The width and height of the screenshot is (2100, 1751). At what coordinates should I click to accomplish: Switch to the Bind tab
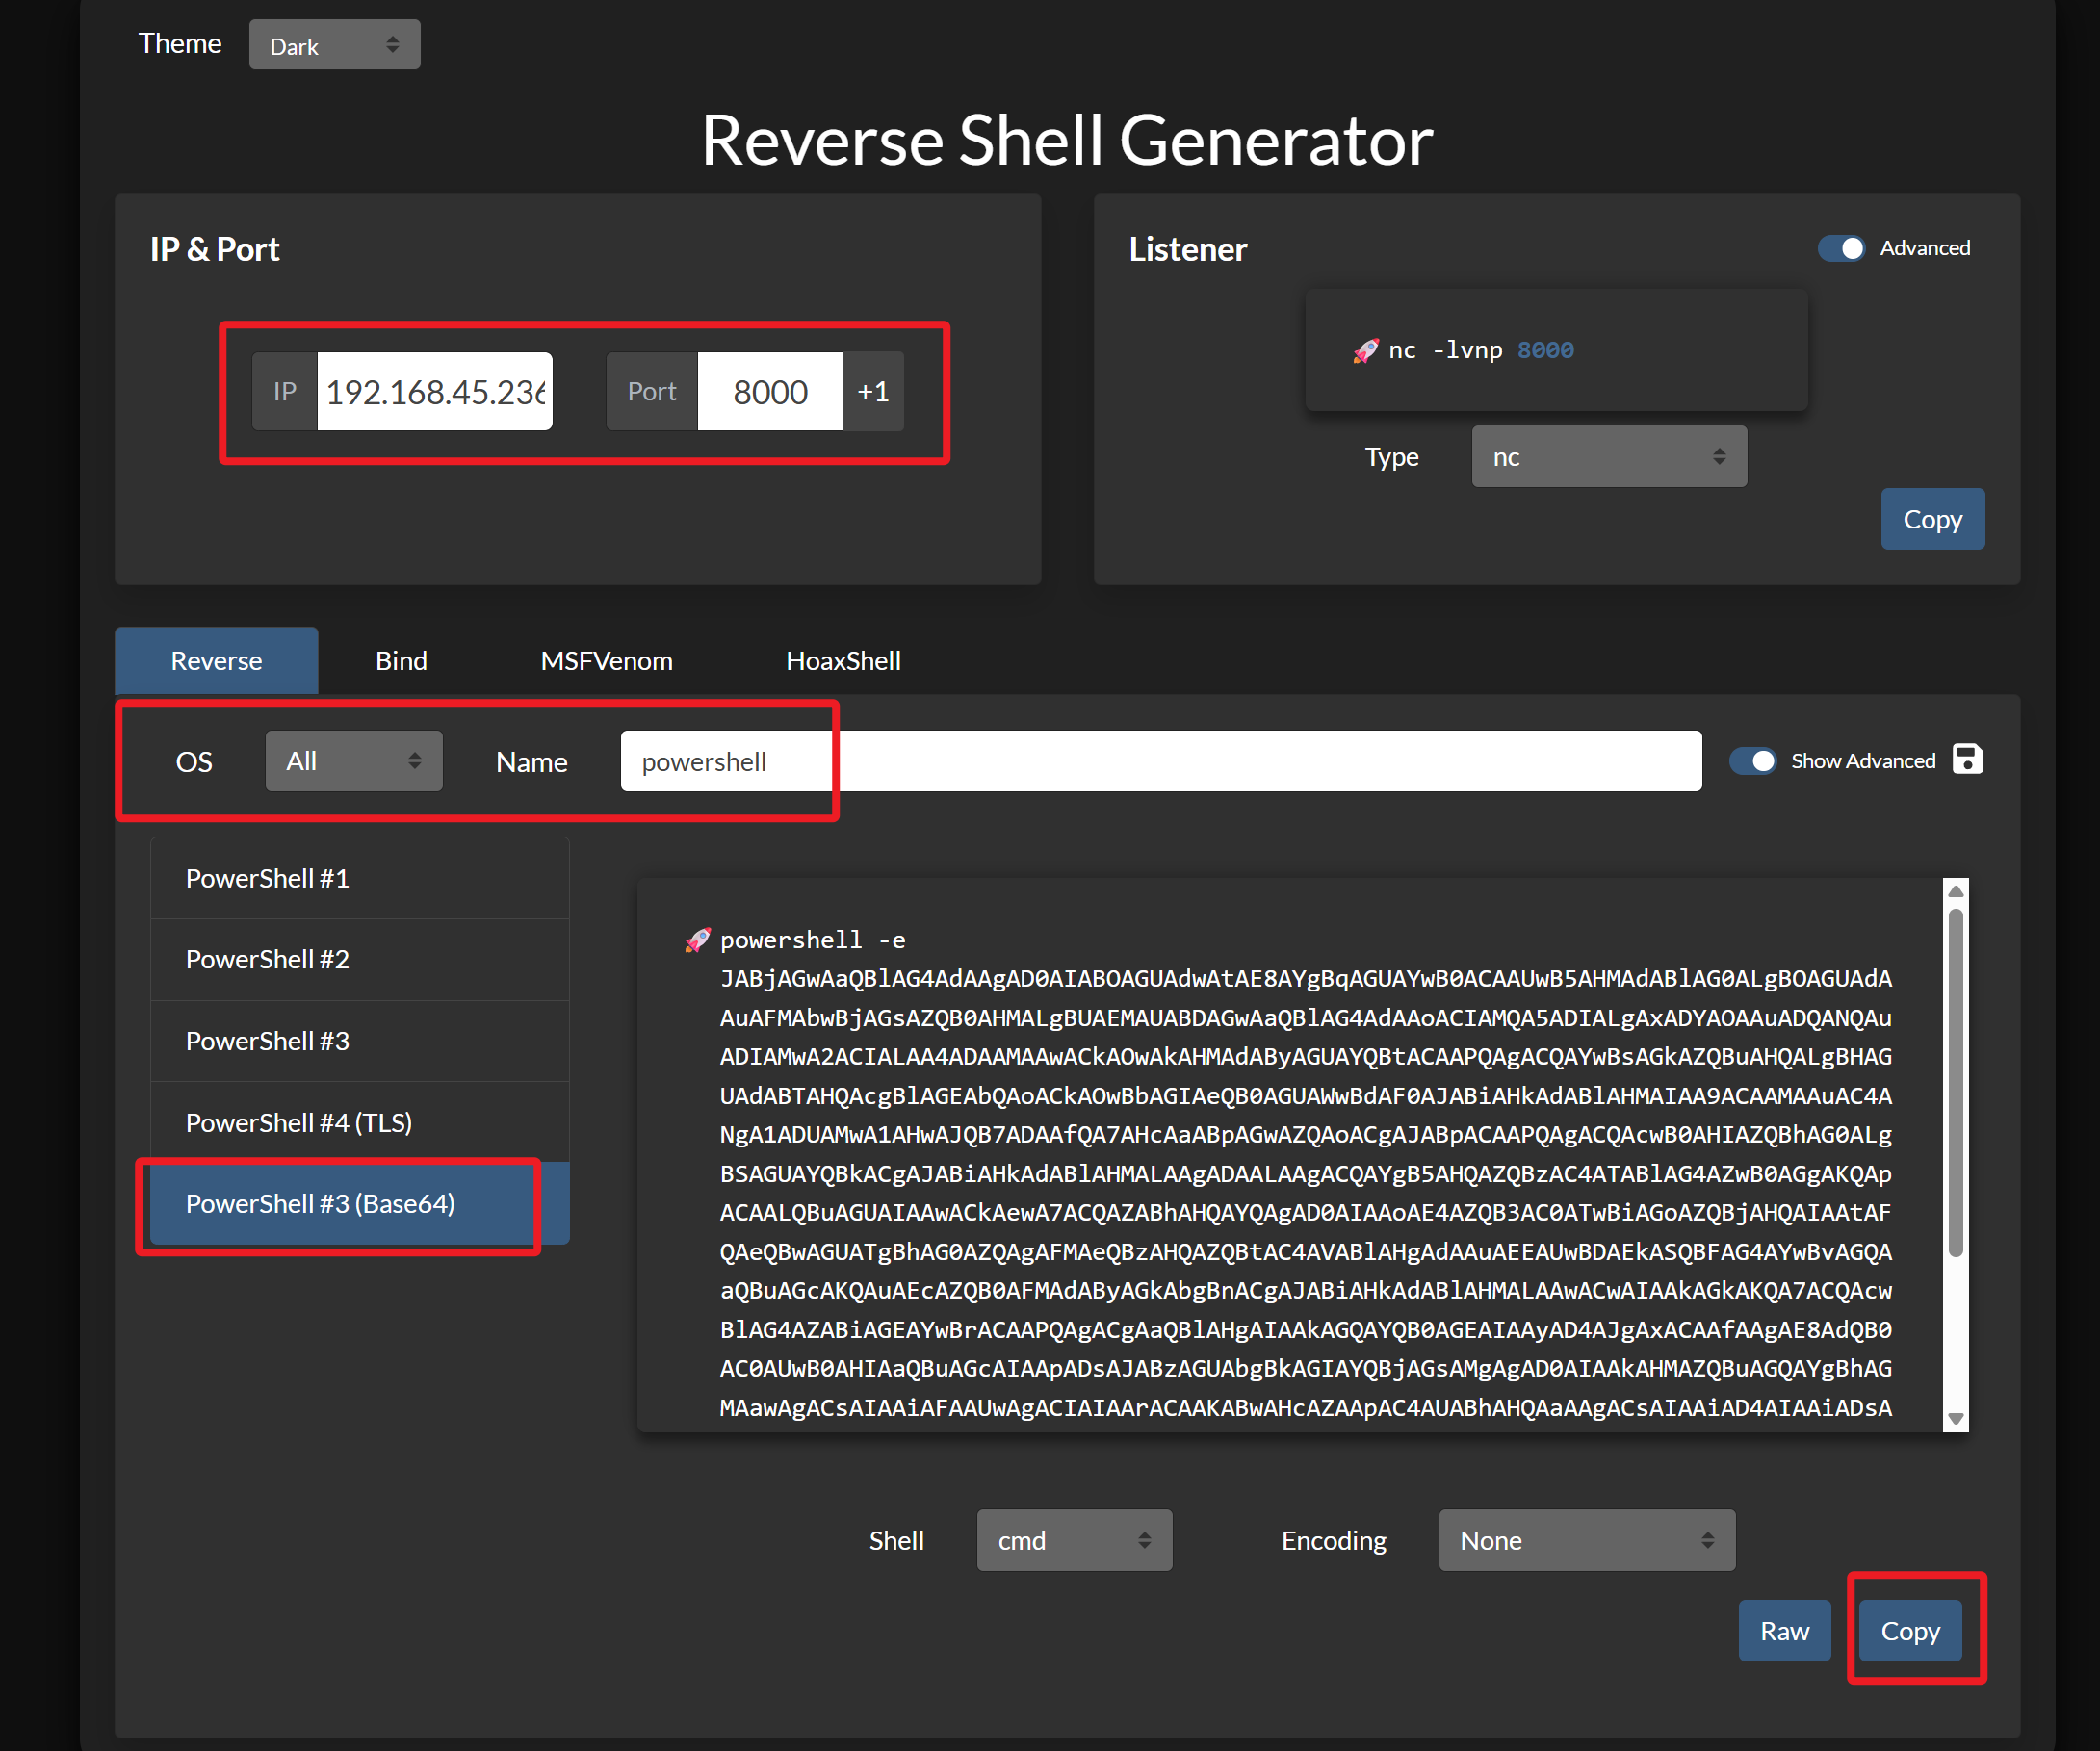point(401,661)
